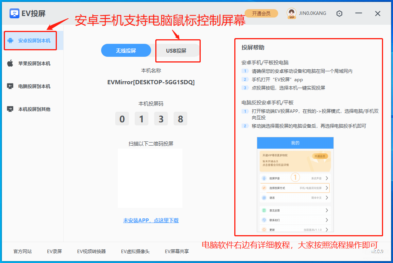
Task: Open the EV视频转换器 link
Action: 92,251
